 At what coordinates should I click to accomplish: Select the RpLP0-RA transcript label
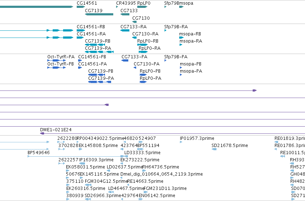tap(149, 48)
